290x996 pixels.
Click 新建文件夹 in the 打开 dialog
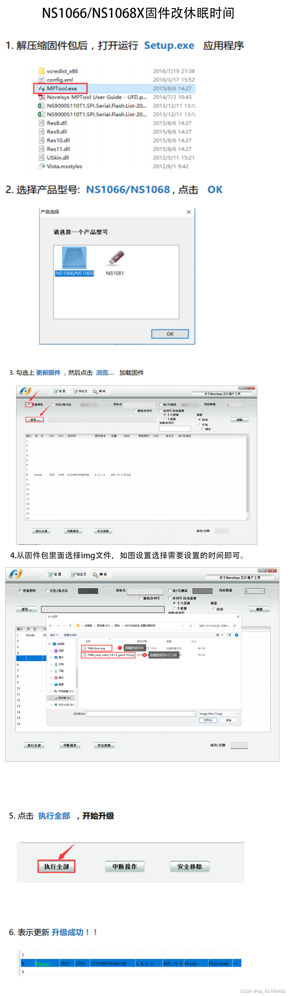tap(70, 635)
